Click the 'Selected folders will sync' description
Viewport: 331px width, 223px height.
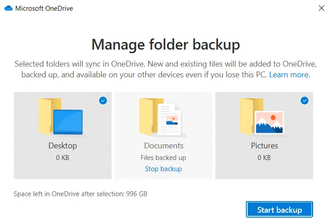165,69
